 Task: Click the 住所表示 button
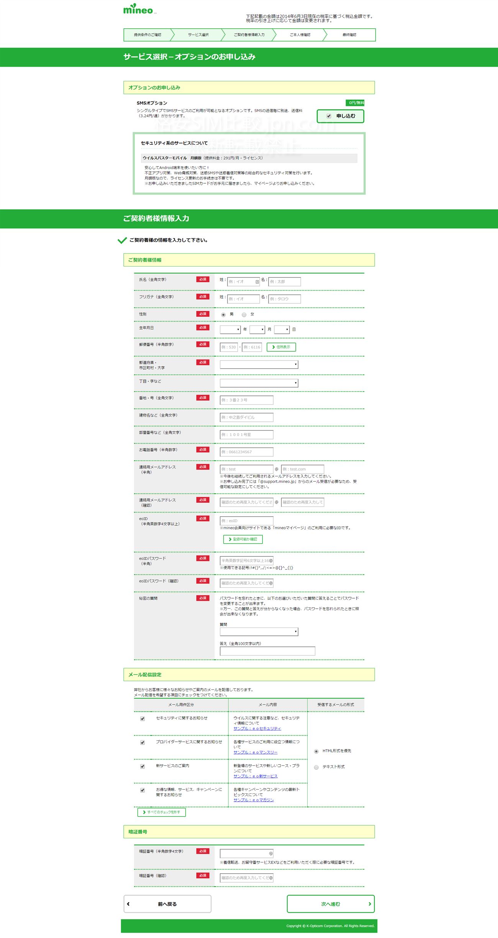point(281,347)
